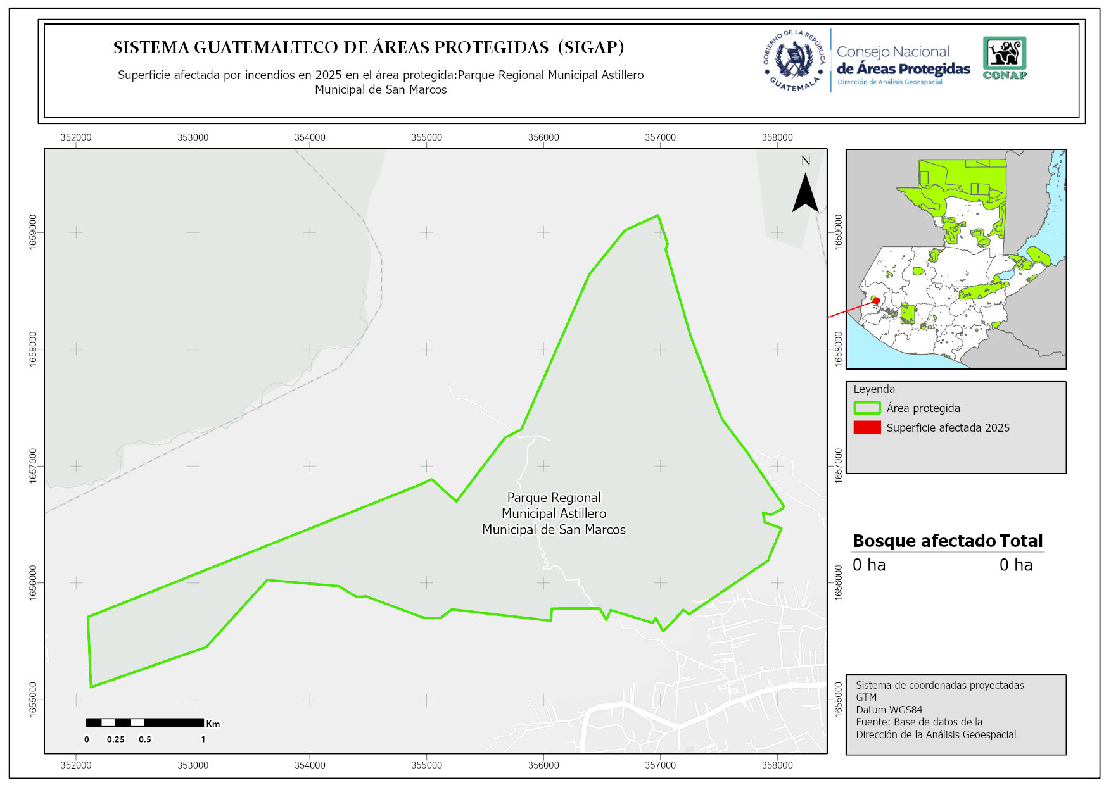The width and height of the screenshot is (1111, 785).
Task: Click the red location dot in inset map
Action: point(876,301)
